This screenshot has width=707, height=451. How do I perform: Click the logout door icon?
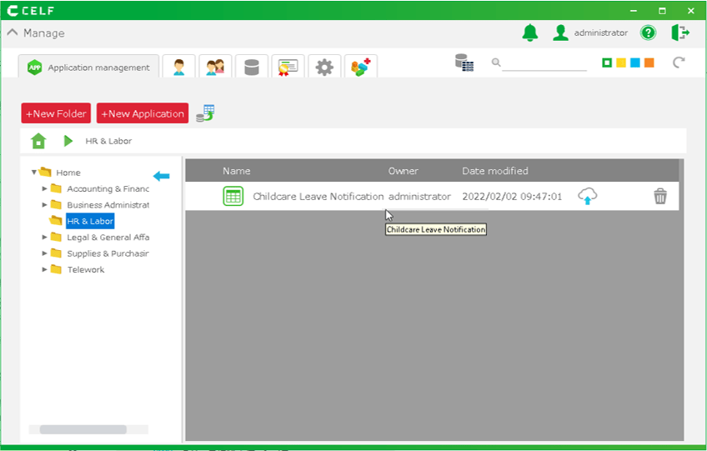tap(680, 33)
